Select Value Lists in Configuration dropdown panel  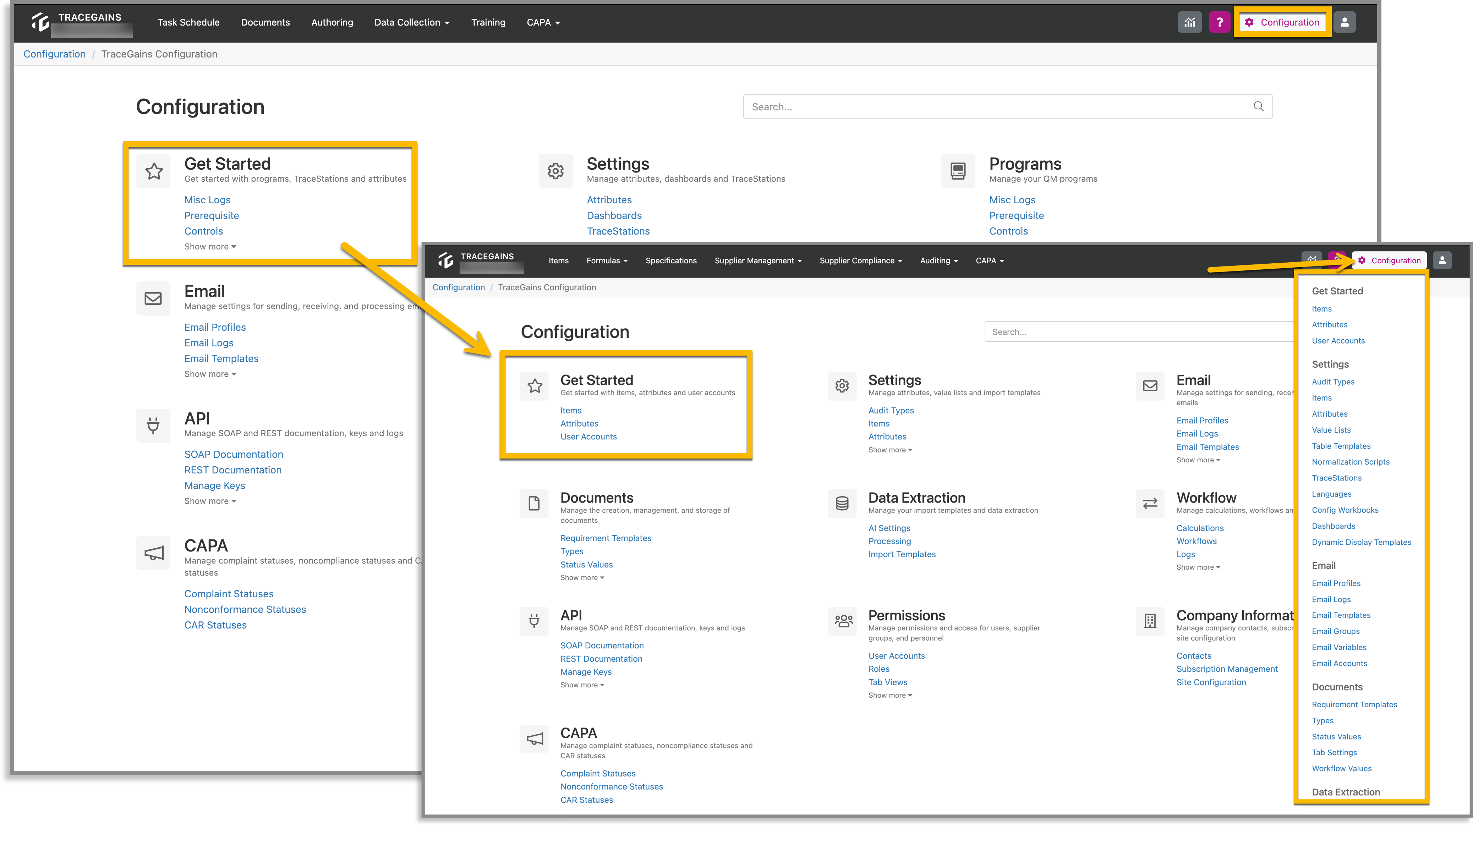point(1331,429)
